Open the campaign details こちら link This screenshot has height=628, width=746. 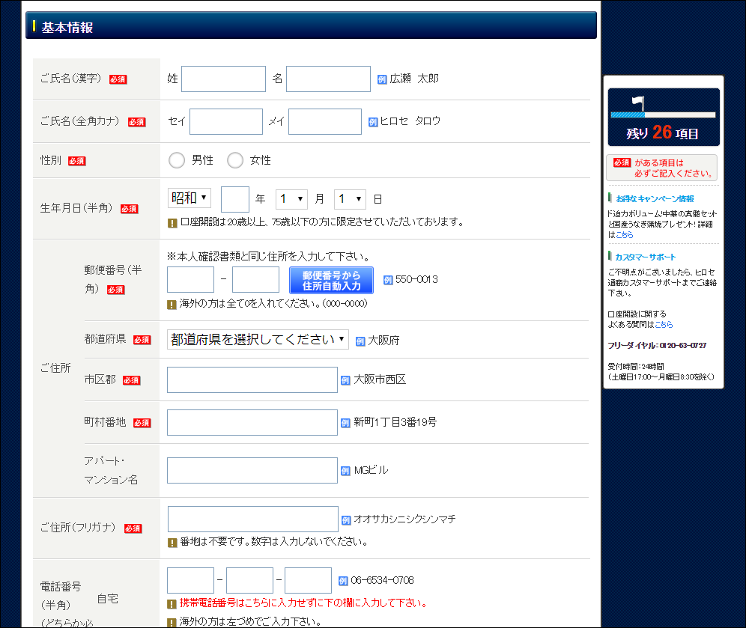pos(625,234)
